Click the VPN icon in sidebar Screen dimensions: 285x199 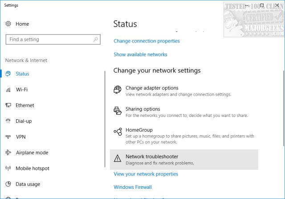[8, 137]
